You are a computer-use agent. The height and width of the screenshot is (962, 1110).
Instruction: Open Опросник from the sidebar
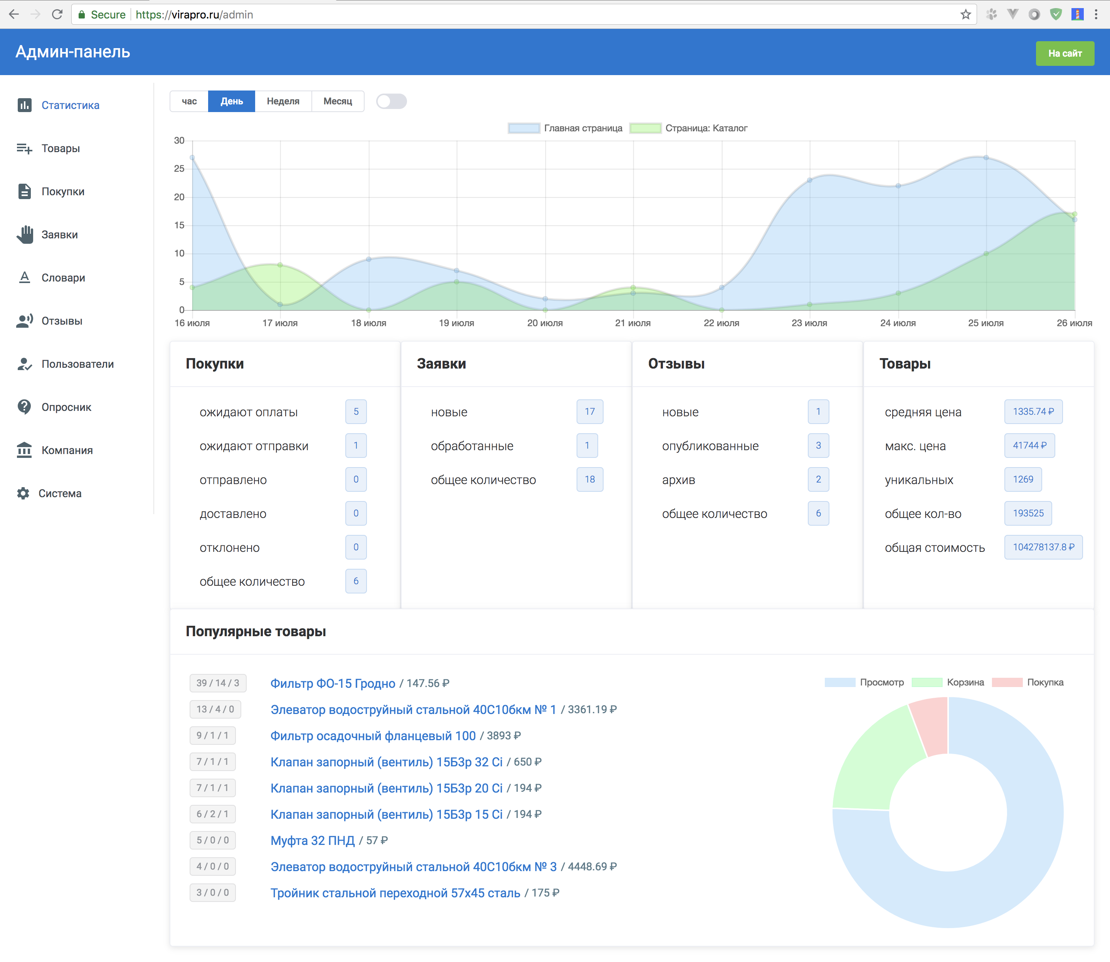point(67,407)
